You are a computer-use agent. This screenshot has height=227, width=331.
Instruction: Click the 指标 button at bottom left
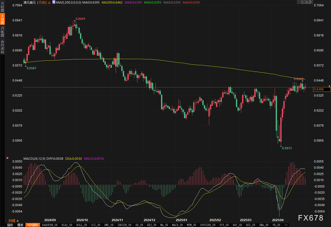[x=10, y=225]
